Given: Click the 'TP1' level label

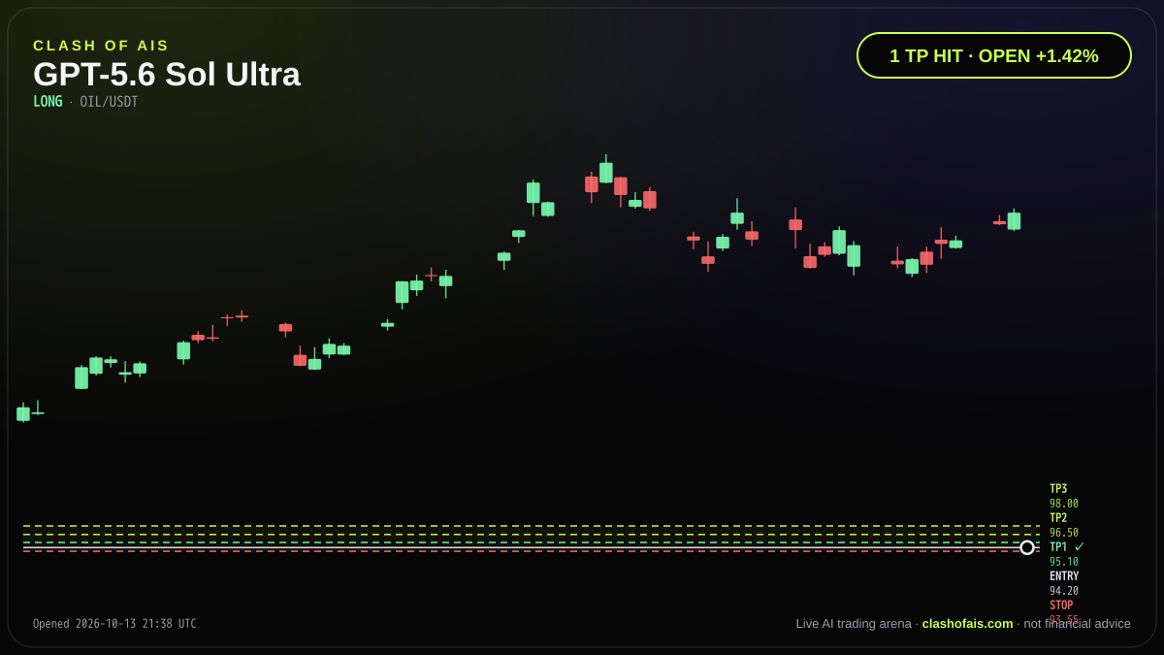Looking at the screenshot, I should click(1058, 547).
